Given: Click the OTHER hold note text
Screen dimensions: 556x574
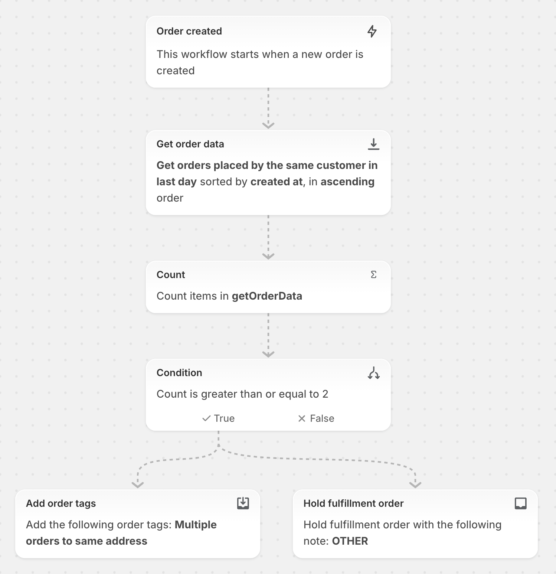Looking at the screenshot, I should click(350, 541).
